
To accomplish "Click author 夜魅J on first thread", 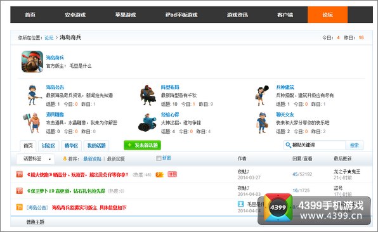I will pos(244,172).
